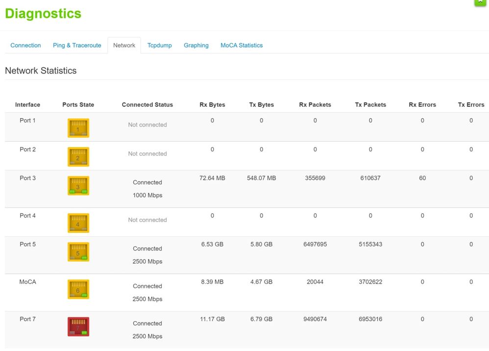Click the Port 2 ethernet port icon

pyautogui.click(x=78, y=157)
